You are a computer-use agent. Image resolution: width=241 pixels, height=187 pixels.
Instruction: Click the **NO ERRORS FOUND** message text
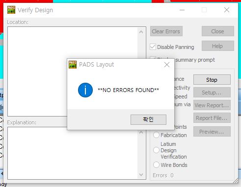(128, 90)
